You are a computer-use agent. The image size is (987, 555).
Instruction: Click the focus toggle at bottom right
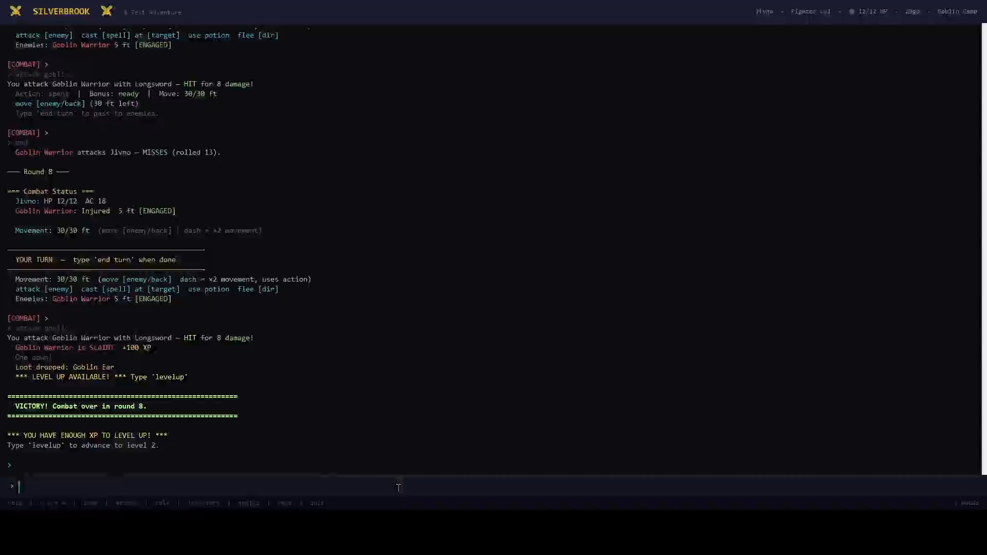click(968, 503)
